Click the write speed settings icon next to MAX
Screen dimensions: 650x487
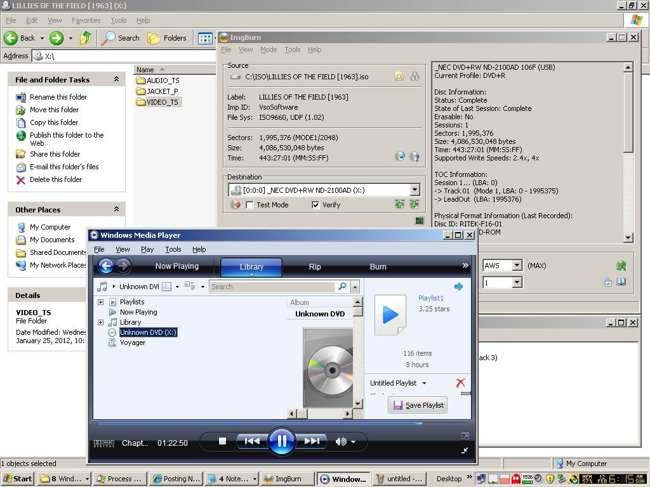point(621,266)
